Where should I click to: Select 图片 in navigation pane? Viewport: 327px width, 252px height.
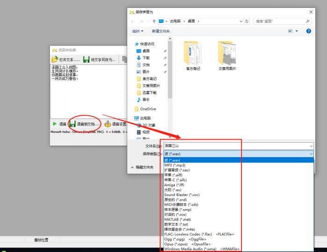[146, 72]
